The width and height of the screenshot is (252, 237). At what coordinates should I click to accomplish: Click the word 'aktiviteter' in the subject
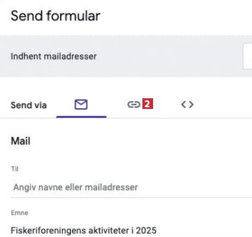click(x=108, y=230)
